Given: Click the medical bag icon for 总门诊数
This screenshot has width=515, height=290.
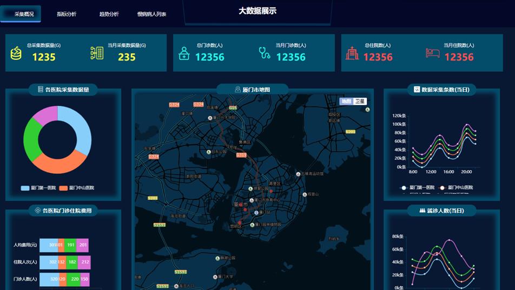Looking at the screenshot, I should click(184, 53).
